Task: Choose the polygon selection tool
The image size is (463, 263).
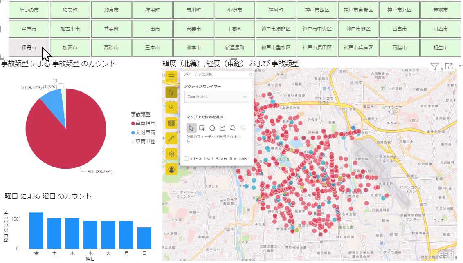Action: point(223,128)
